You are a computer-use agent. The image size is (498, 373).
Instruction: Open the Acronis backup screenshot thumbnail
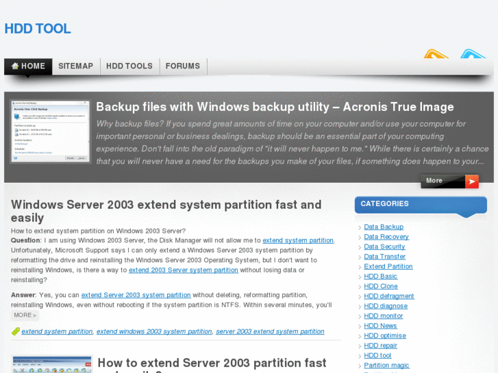[50, 131]
